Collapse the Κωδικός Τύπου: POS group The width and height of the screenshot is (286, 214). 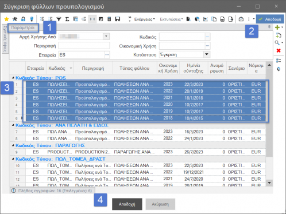(13, 78)
